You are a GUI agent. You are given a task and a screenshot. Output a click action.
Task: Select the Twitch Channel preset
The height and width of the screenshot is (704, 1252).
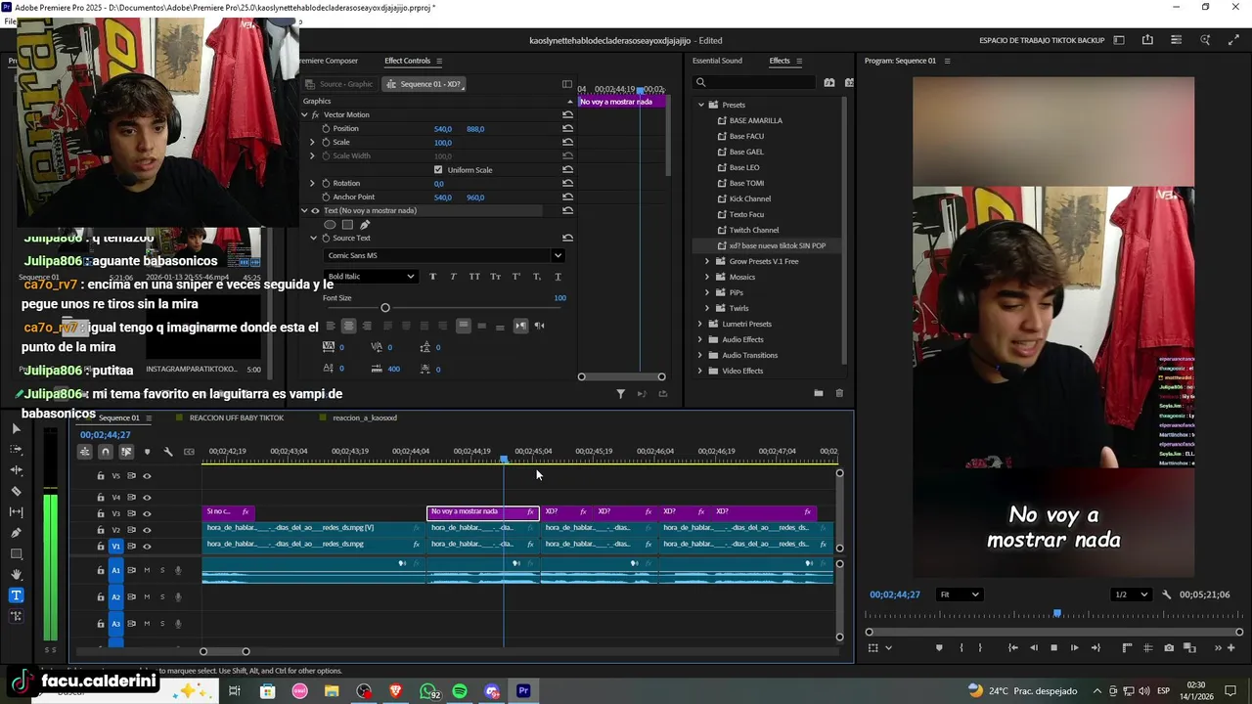coord(753,230)
